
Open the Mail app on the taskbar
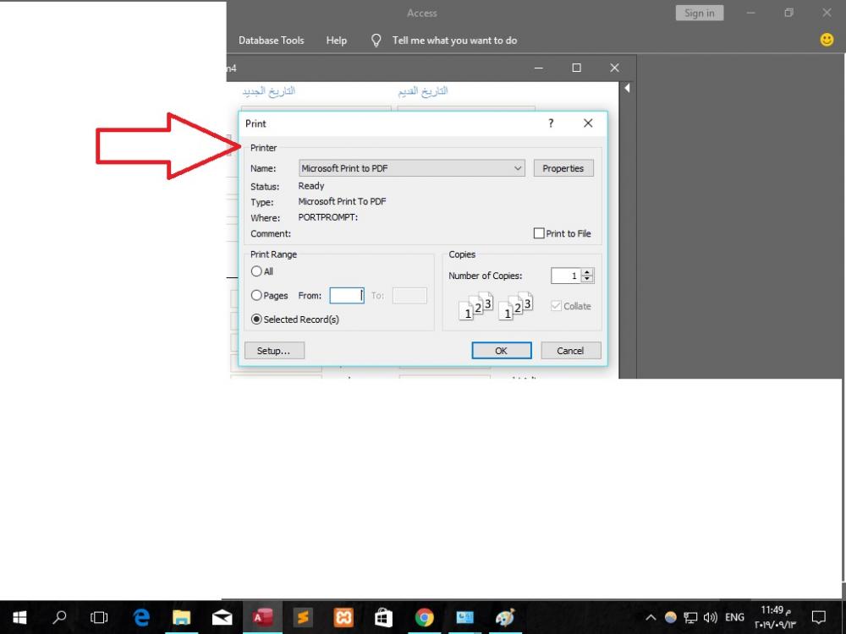(x=222, y=617)
